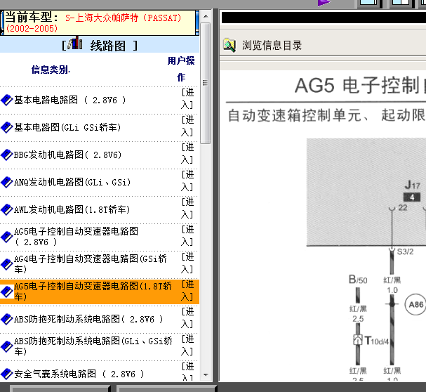Click the 当前车型 vehicle model banner
This screenshot has height=392, width=426.
pos(100,23)
